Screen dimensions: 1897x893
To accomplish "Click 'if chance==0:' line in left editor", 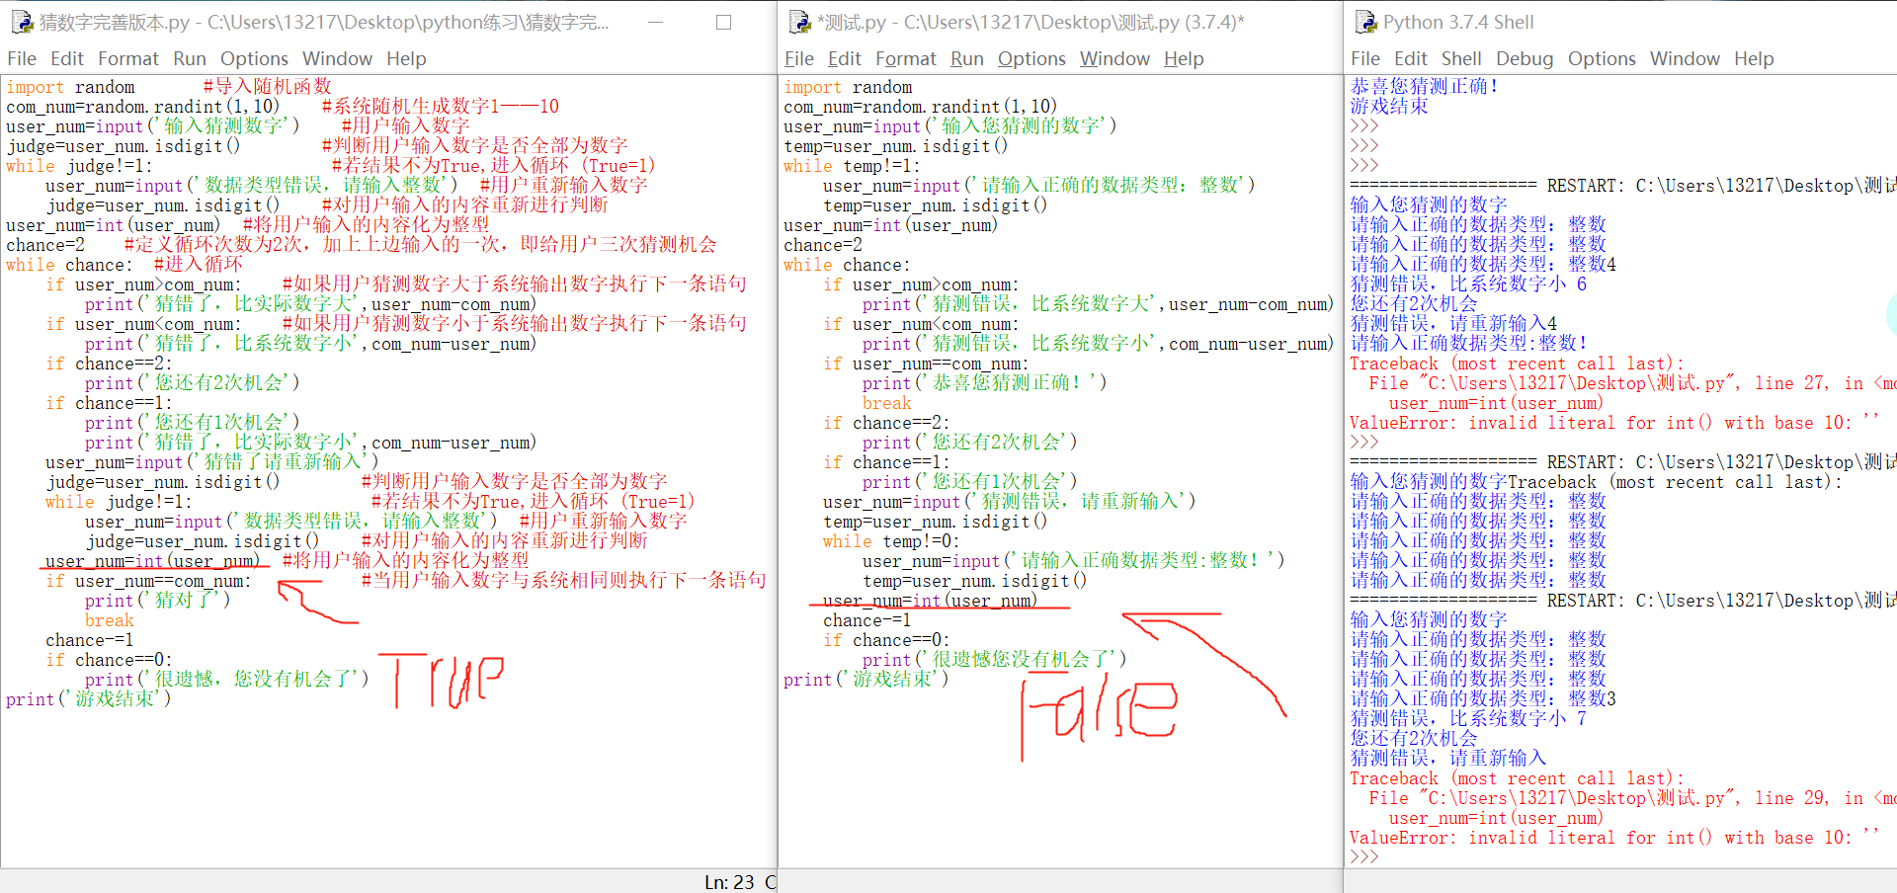I will pos(109,660).
